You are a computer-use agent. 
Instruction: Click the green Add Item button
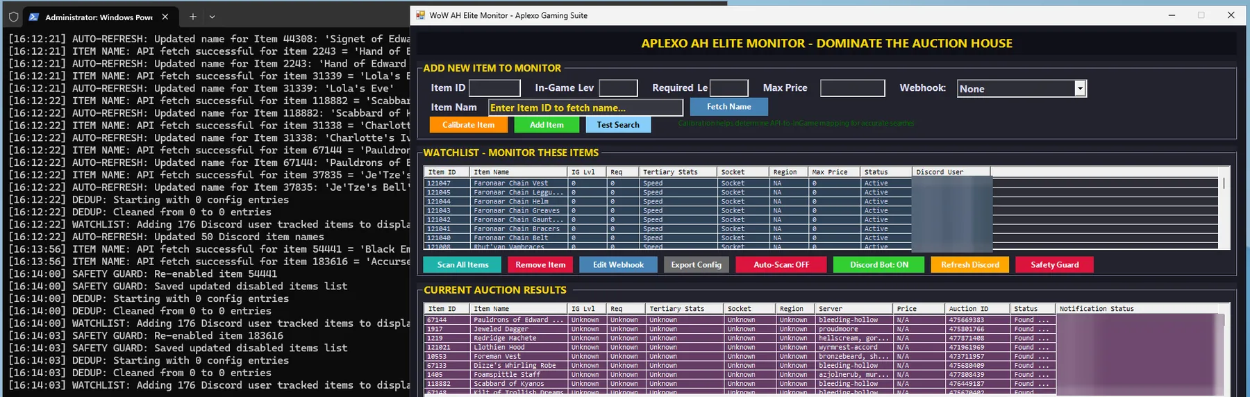pos(547,125)
